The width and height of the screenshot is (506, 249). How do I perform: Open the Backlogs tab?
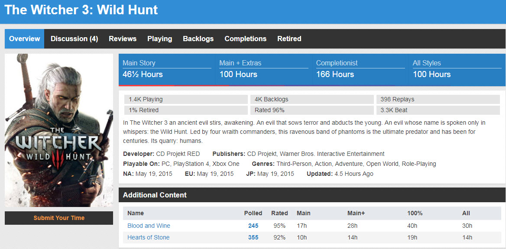(x=198, y=39)
